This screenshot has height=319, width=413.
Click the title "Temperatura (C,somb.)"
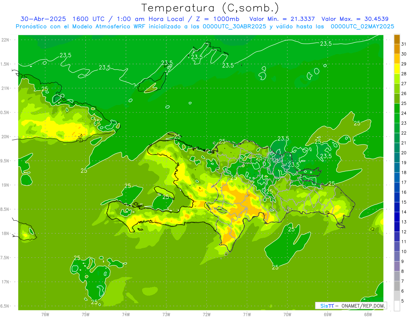(210, 8)
